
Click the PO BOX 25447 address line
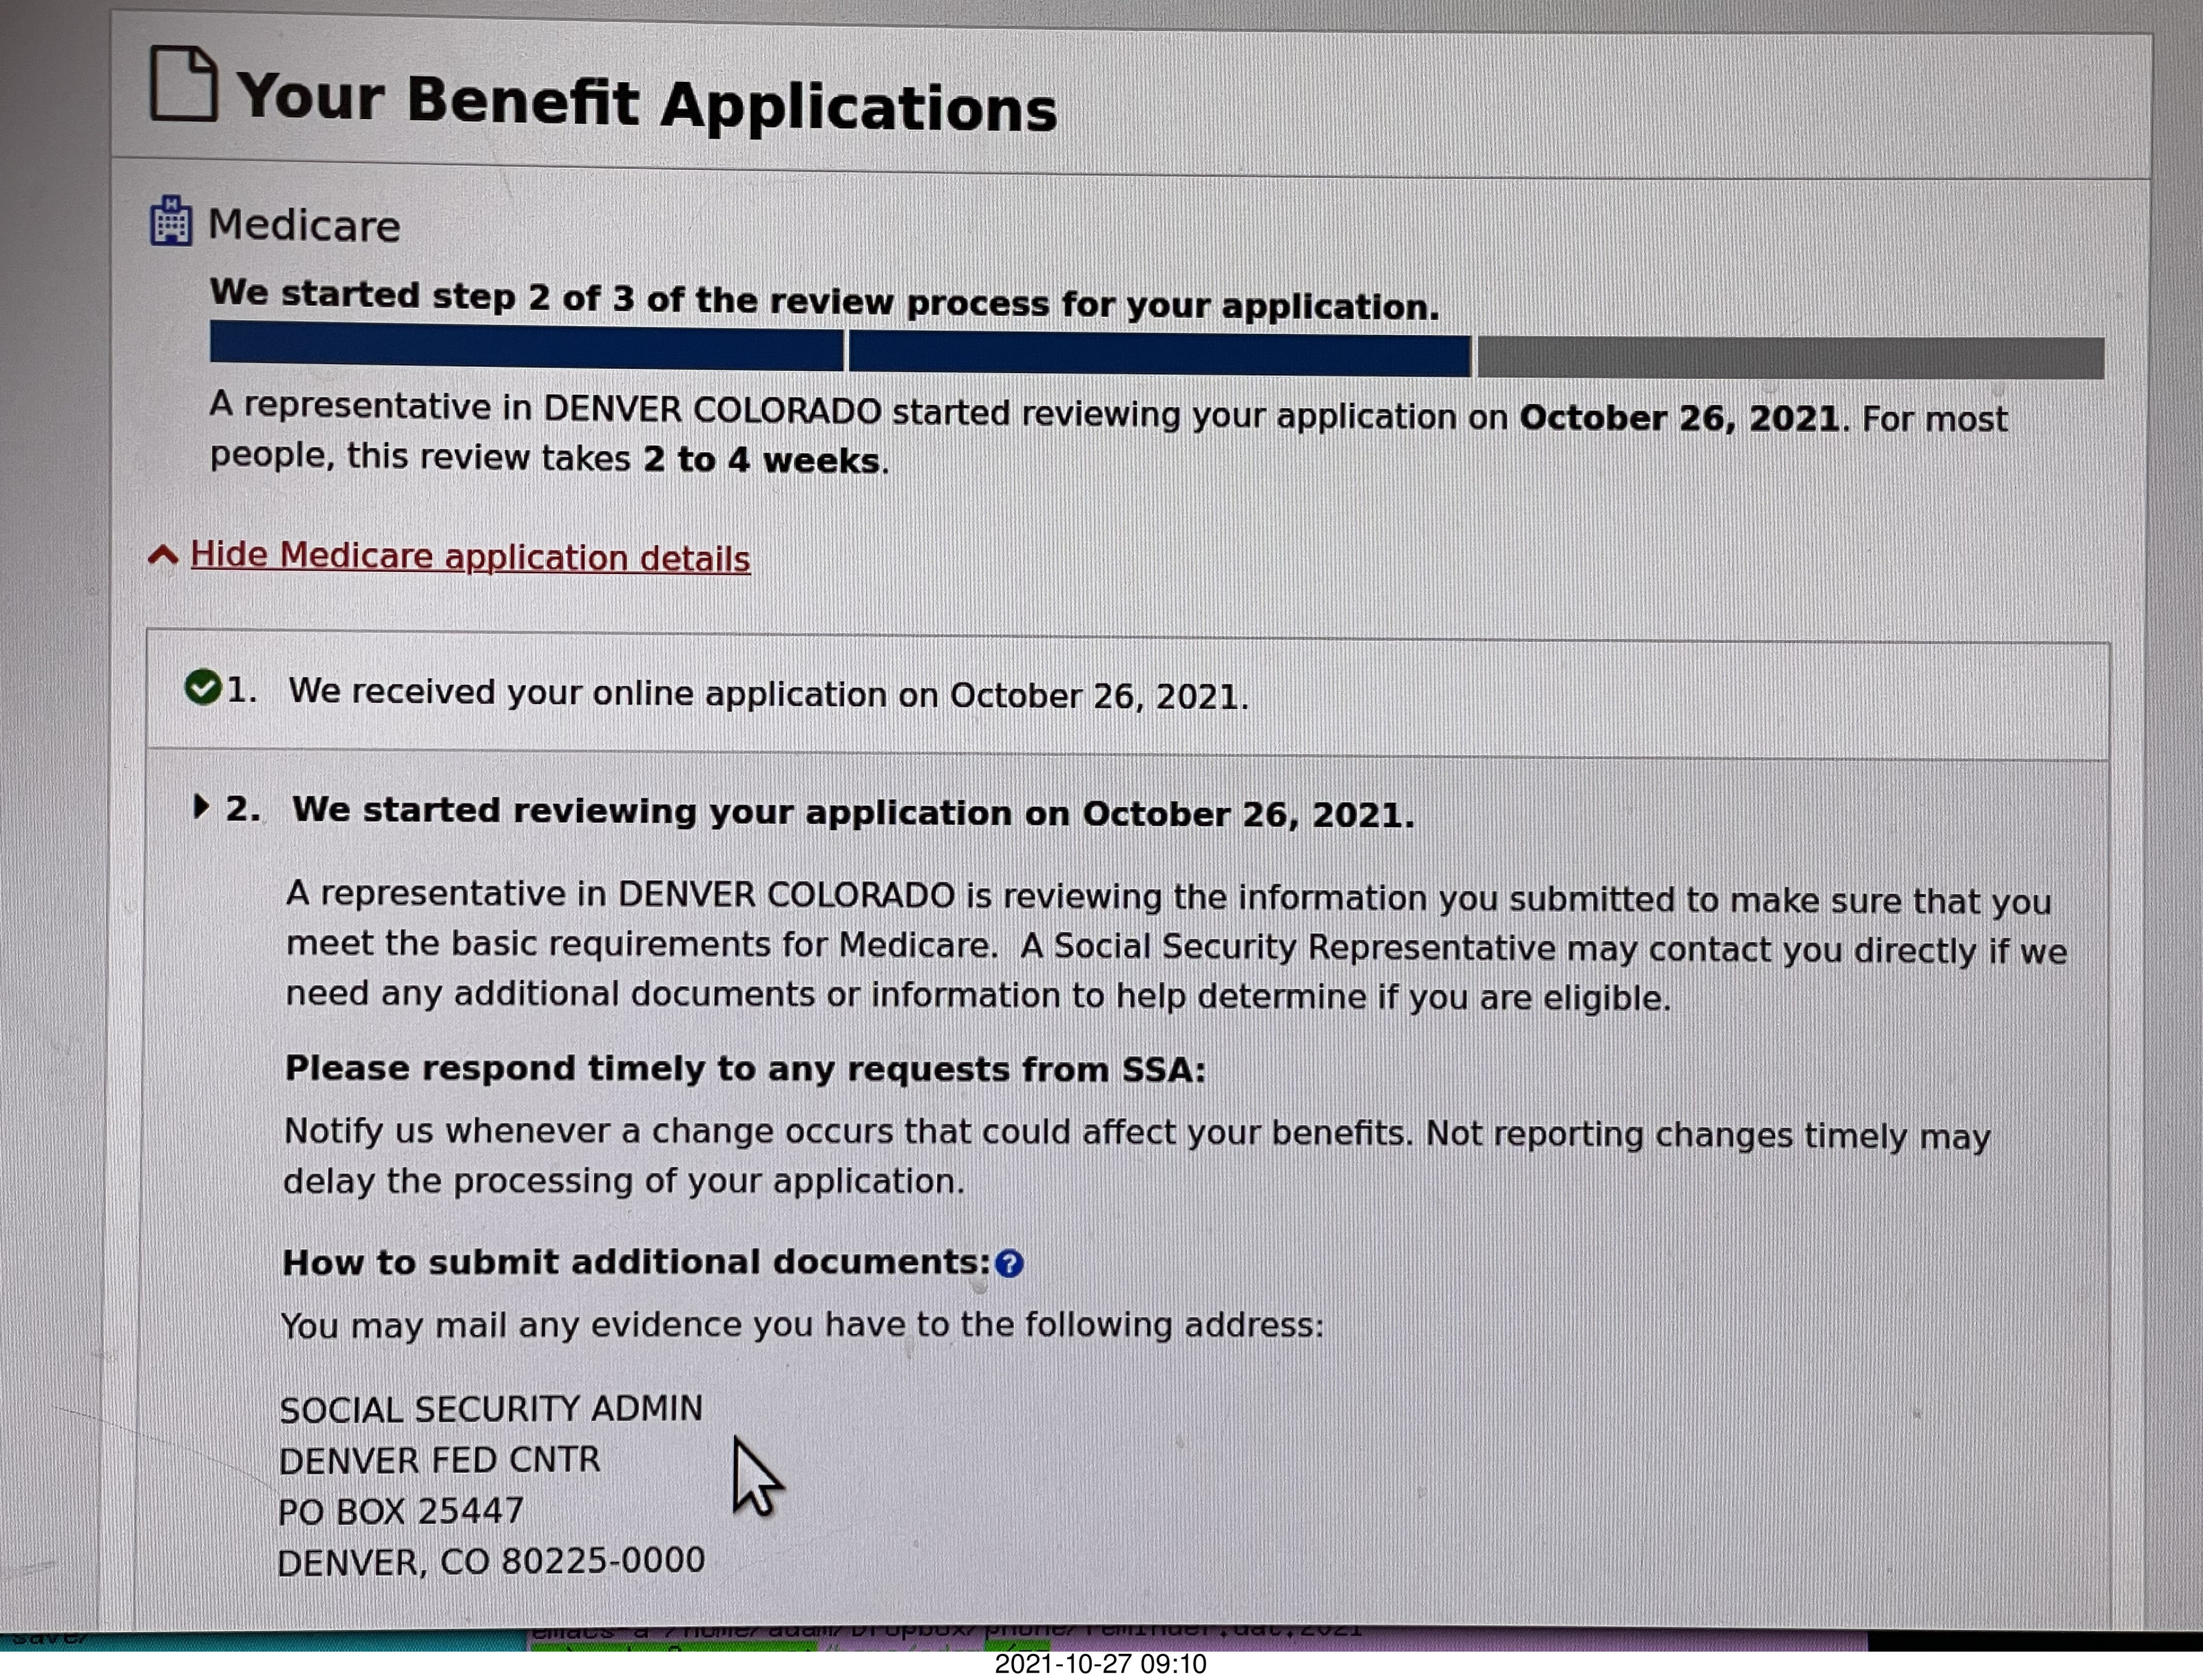pos(401,1510)
